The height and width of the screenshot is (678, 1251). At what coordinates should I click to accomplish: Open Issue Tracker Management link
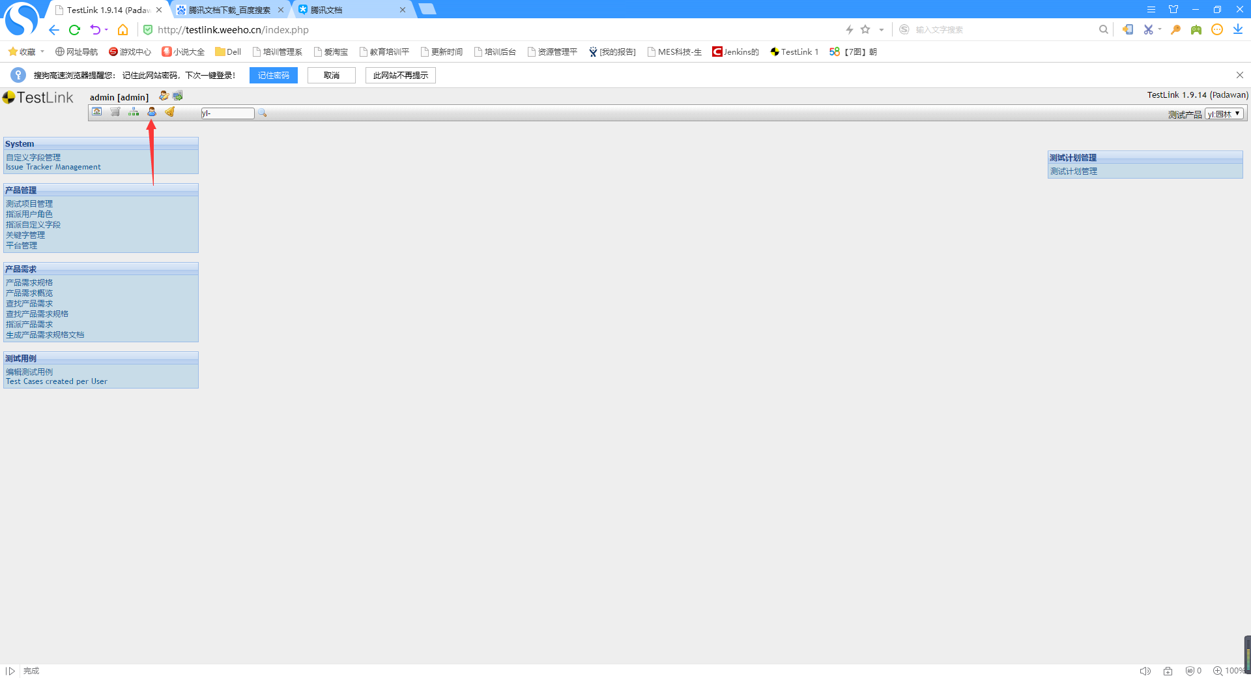(53, 167)
